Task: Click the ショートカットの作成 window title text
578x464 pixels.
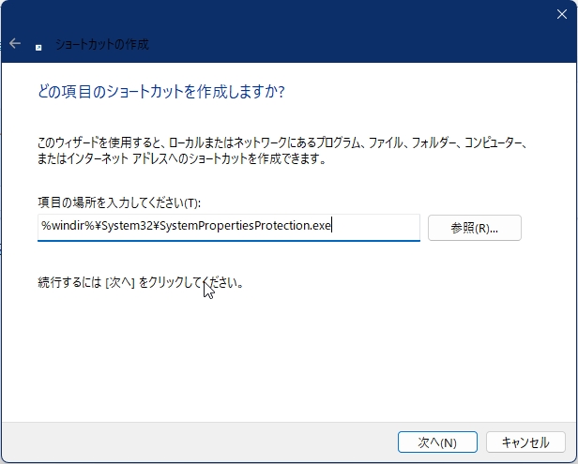Action: coord(101,44)
